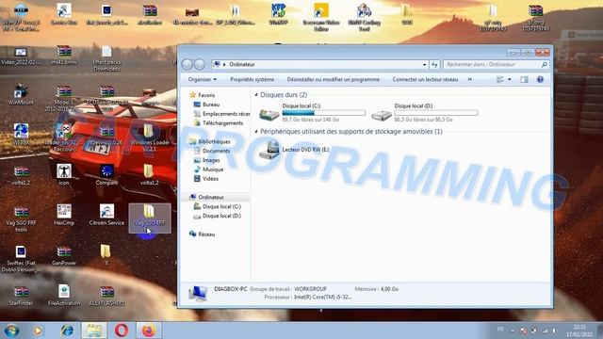
Task: Open Disque local (D:) drive in main pane
Action: click(x=424, y=113)
